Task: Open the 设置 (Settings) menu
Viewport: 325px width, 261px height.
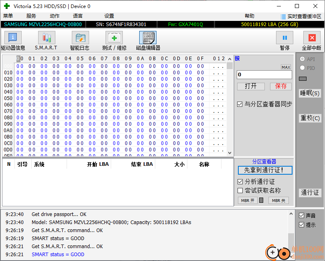Action: click(x=109, y=16)
